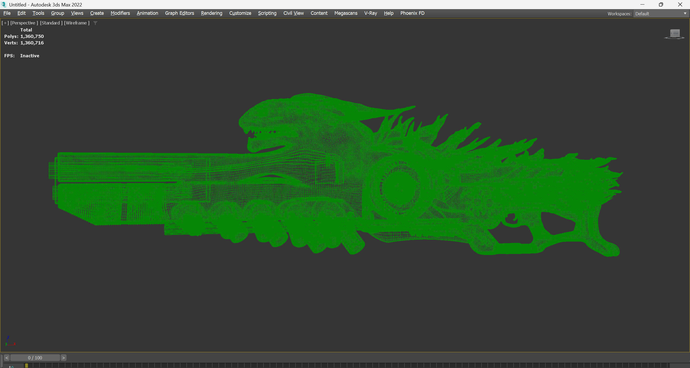
Task: Open the [Standard] quality label menu
Action: 51,23
